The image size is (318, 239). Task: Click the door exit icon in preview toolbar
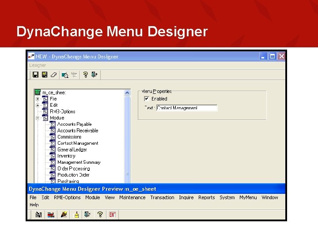coord(87,214)
